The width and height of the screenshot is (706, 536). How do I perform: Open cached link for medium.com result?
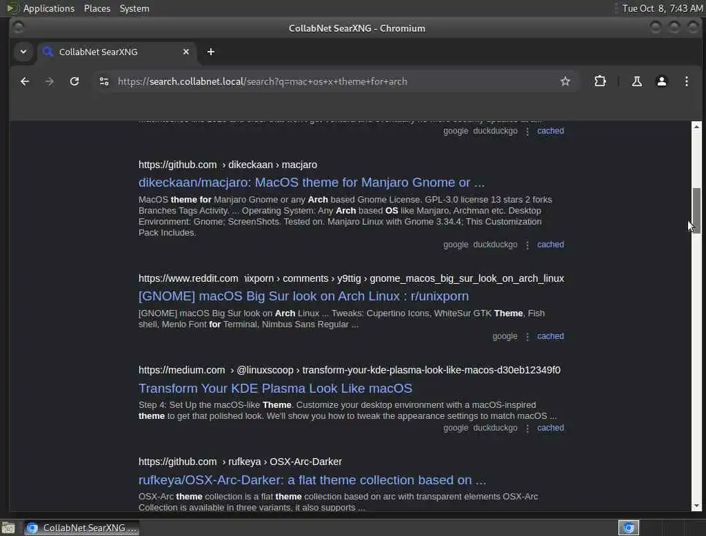click(550, 428)
